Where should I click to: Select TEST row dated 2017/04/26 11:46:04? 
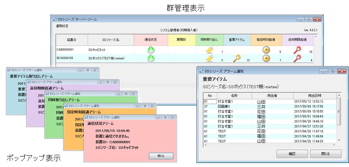coord(269,136)
